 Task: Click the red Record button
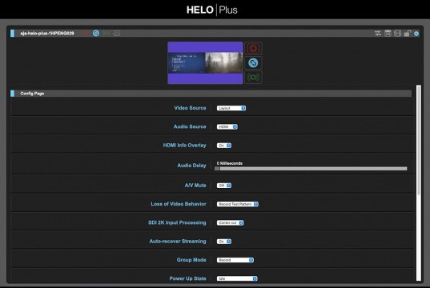pyautogui.click(x=253, y=49)
